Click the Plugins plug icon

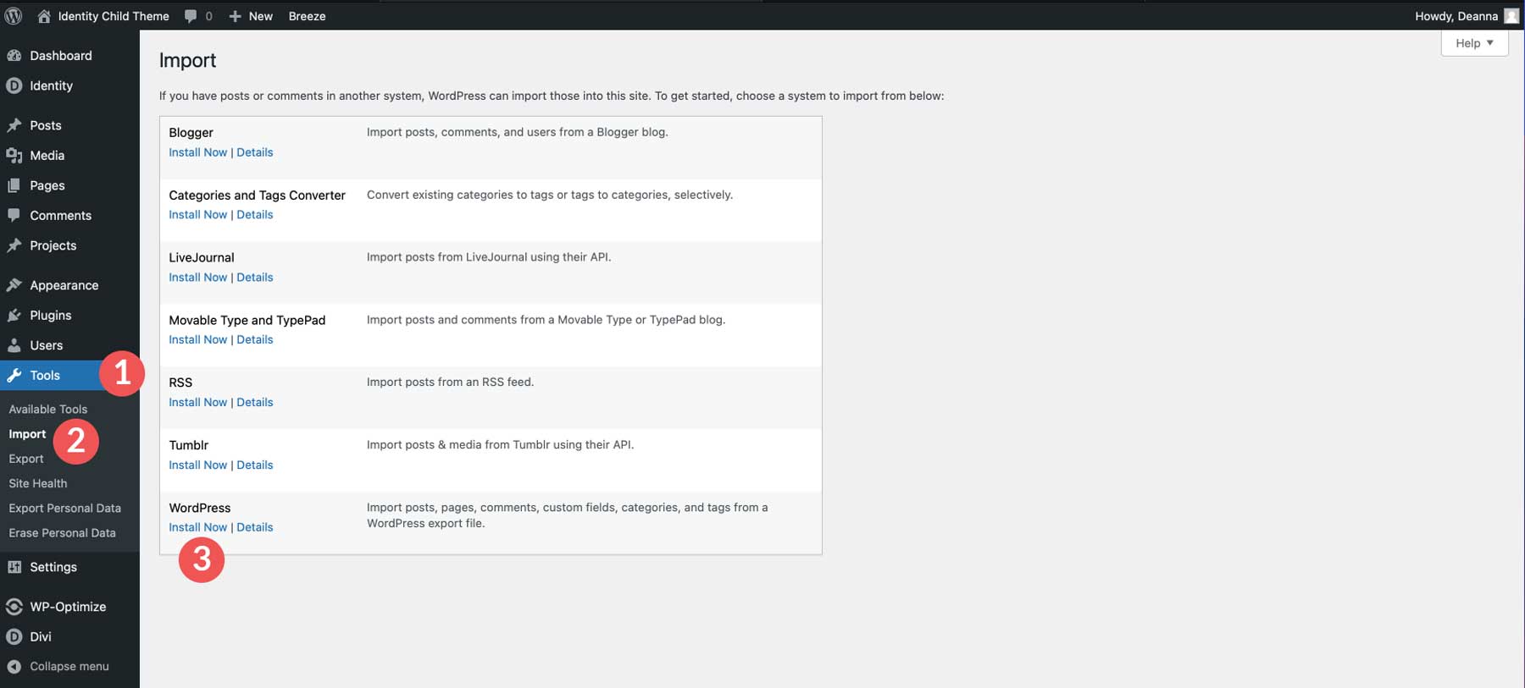coord(14,315)
